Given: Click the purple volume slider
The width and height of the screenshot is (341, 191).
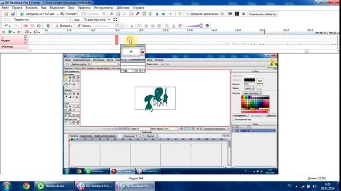Looking at the screenshot, I should (194, 26).
